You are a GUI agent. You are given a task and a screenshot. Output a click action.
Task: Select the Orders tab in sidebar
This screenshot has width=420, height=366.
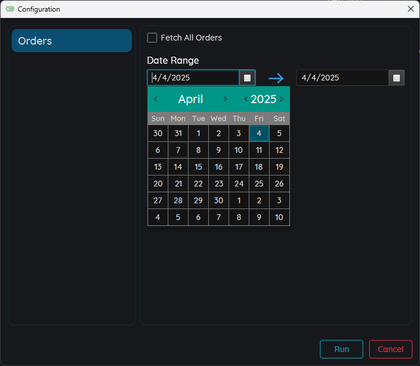72,41
